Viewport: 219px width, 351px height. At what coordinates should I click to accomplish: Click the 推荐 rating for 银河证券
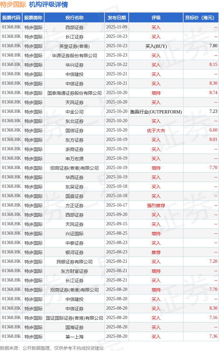pyautogui.click(x=156, y=252)
